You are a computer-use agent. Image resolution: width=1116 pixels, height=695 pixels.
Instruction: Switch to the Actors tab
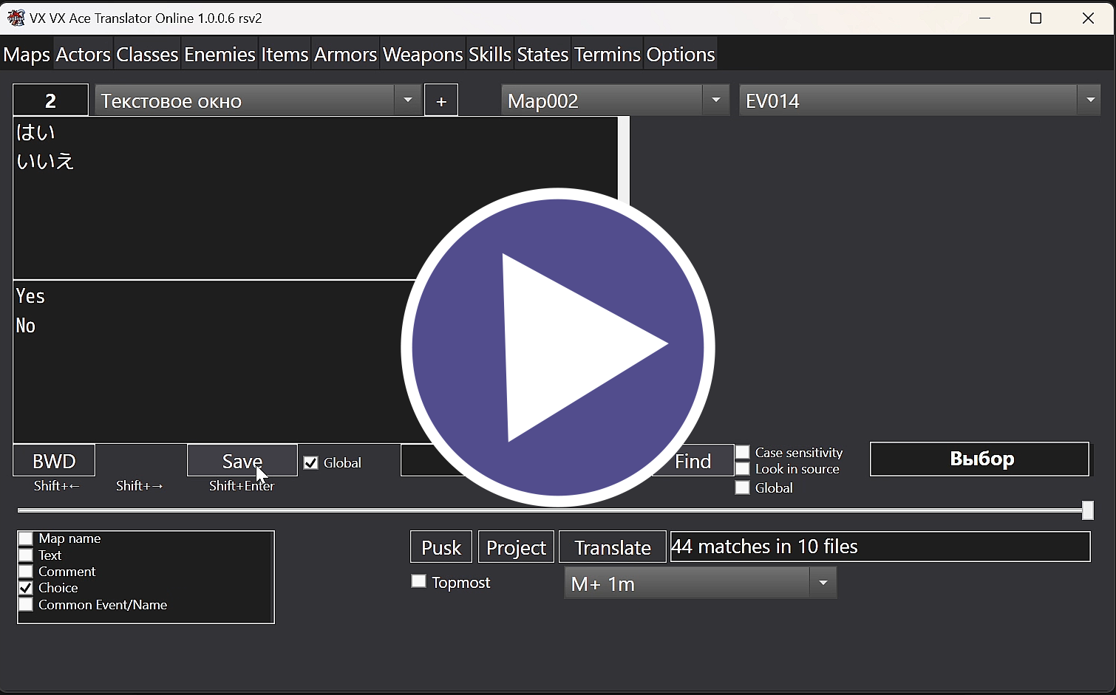pos(83,55)
